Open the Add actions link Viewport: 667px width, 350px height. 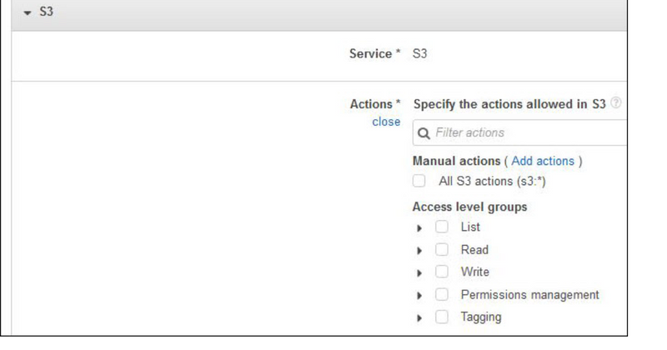click(543, 161)
